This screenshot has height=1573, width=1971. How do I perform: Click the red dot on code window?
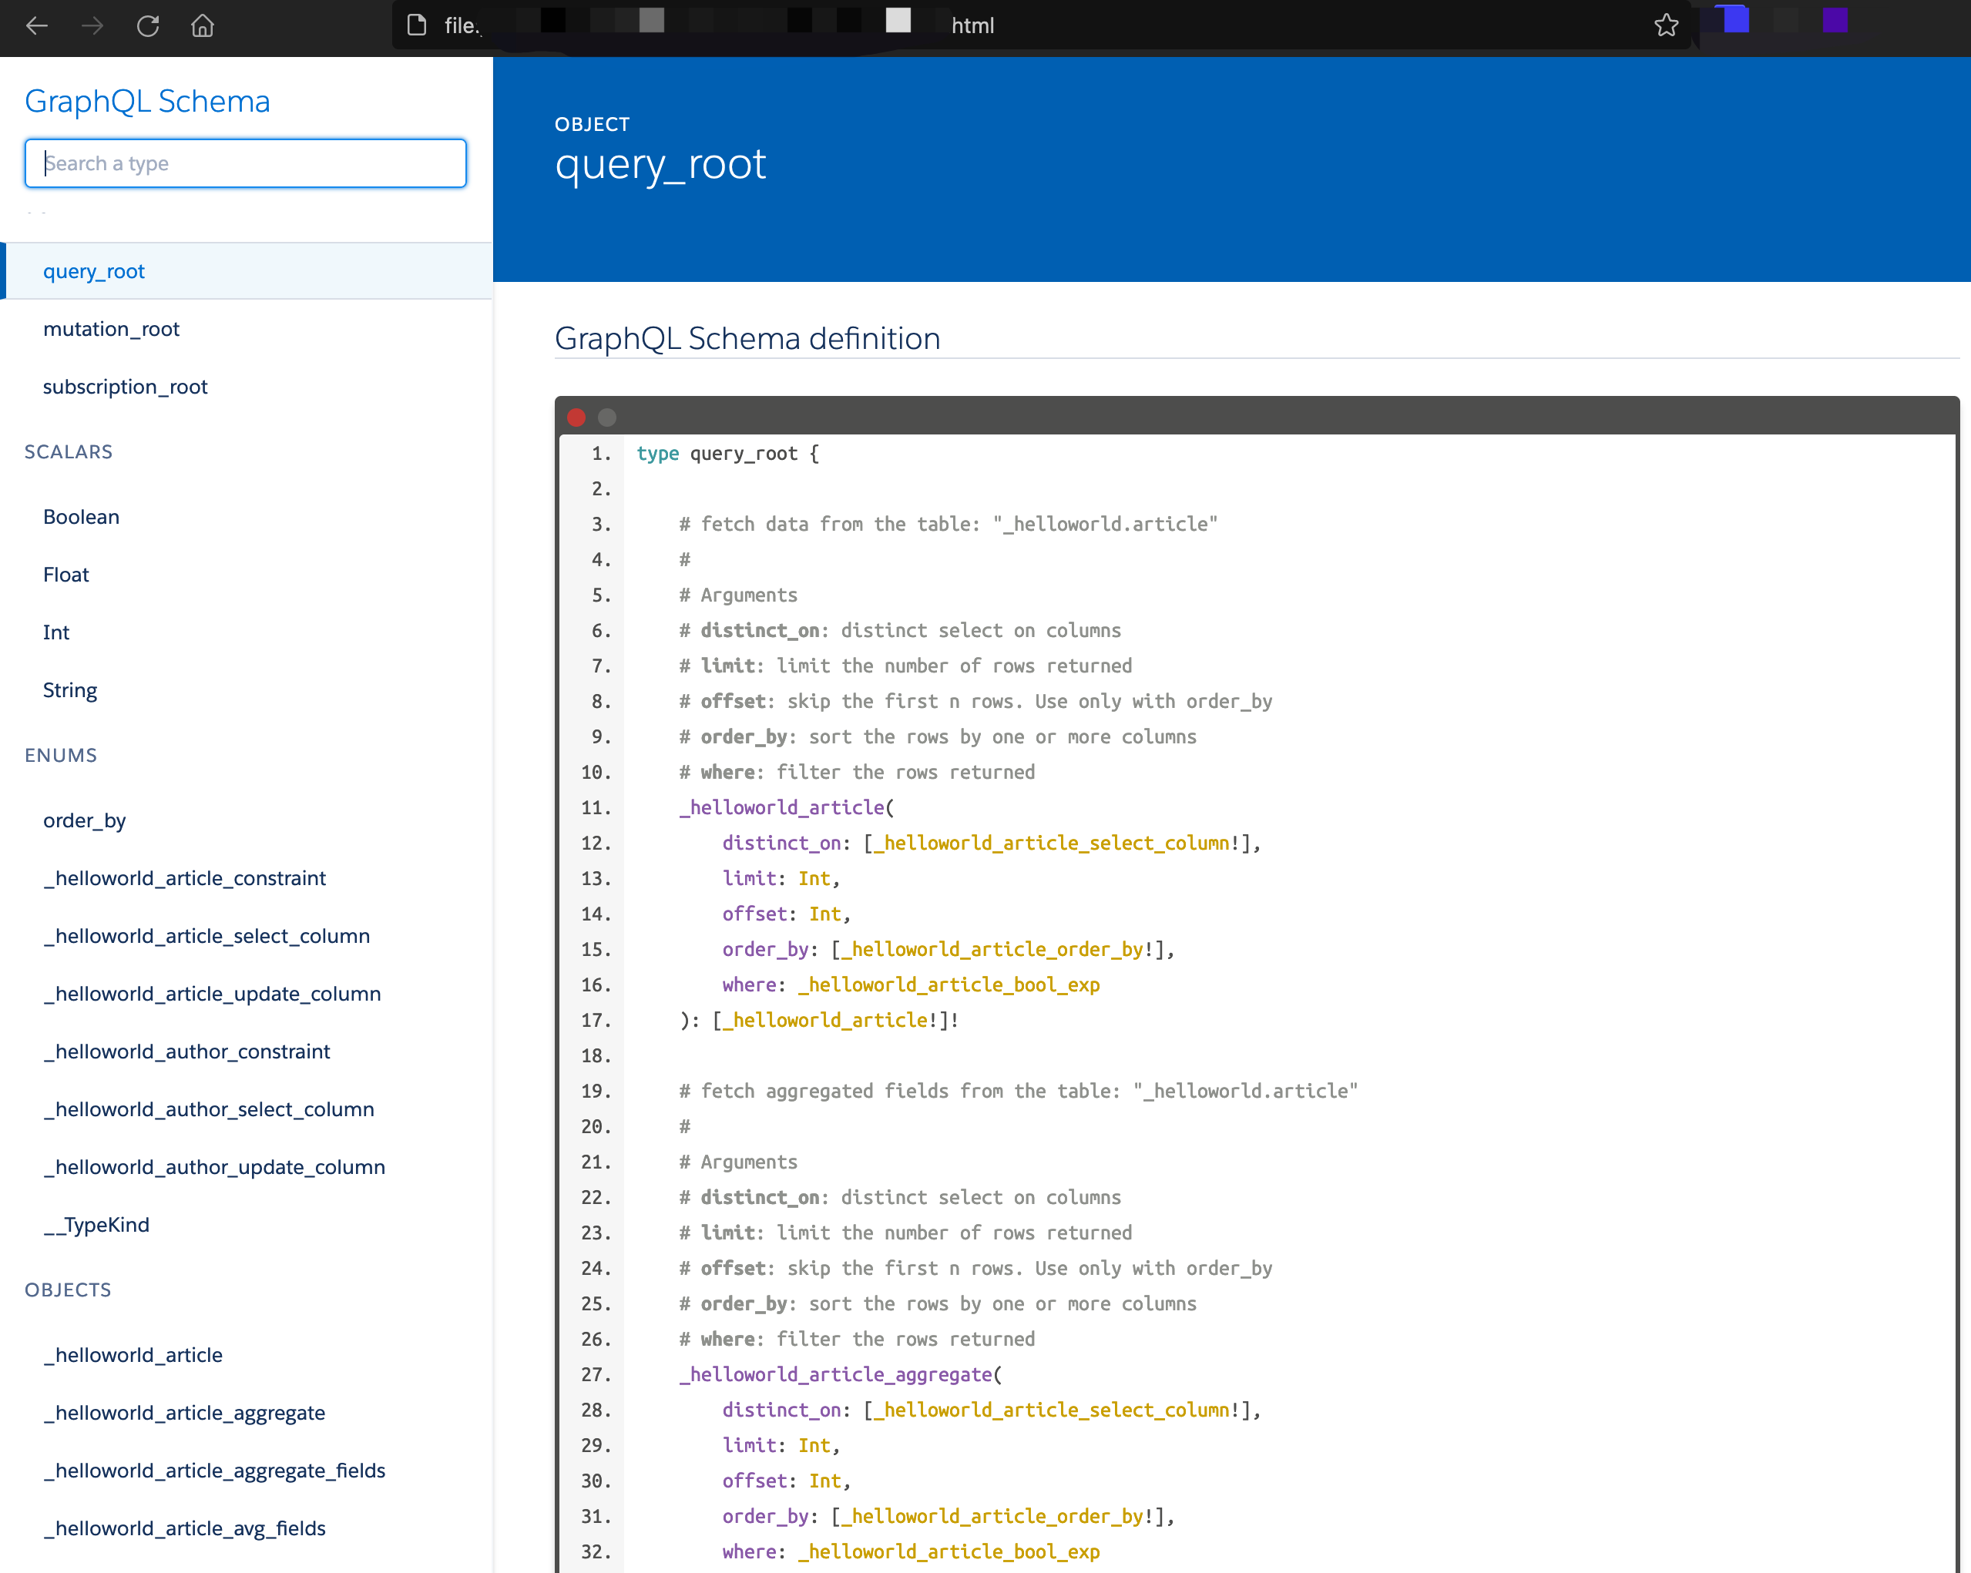coord(576,418)
